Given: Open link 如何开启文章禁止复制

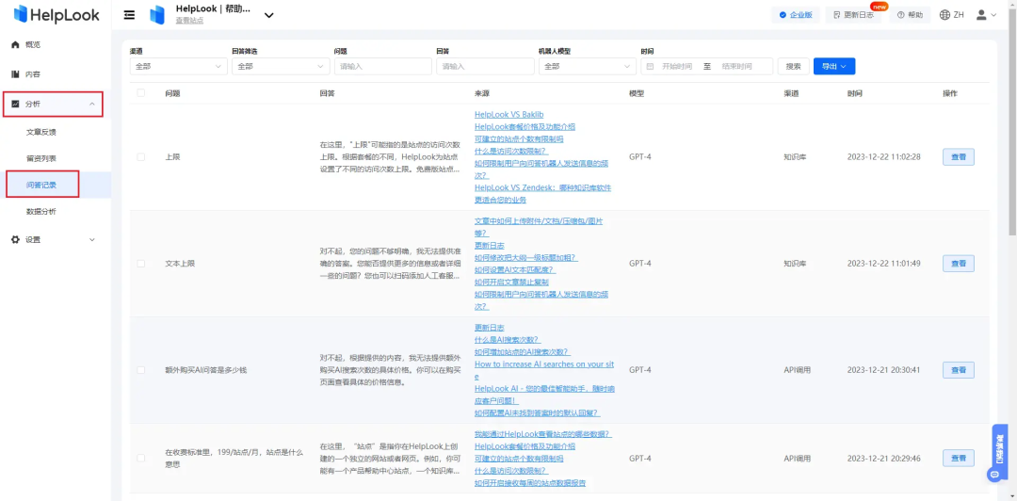Looking at the screenshot, I should (511, 283).
